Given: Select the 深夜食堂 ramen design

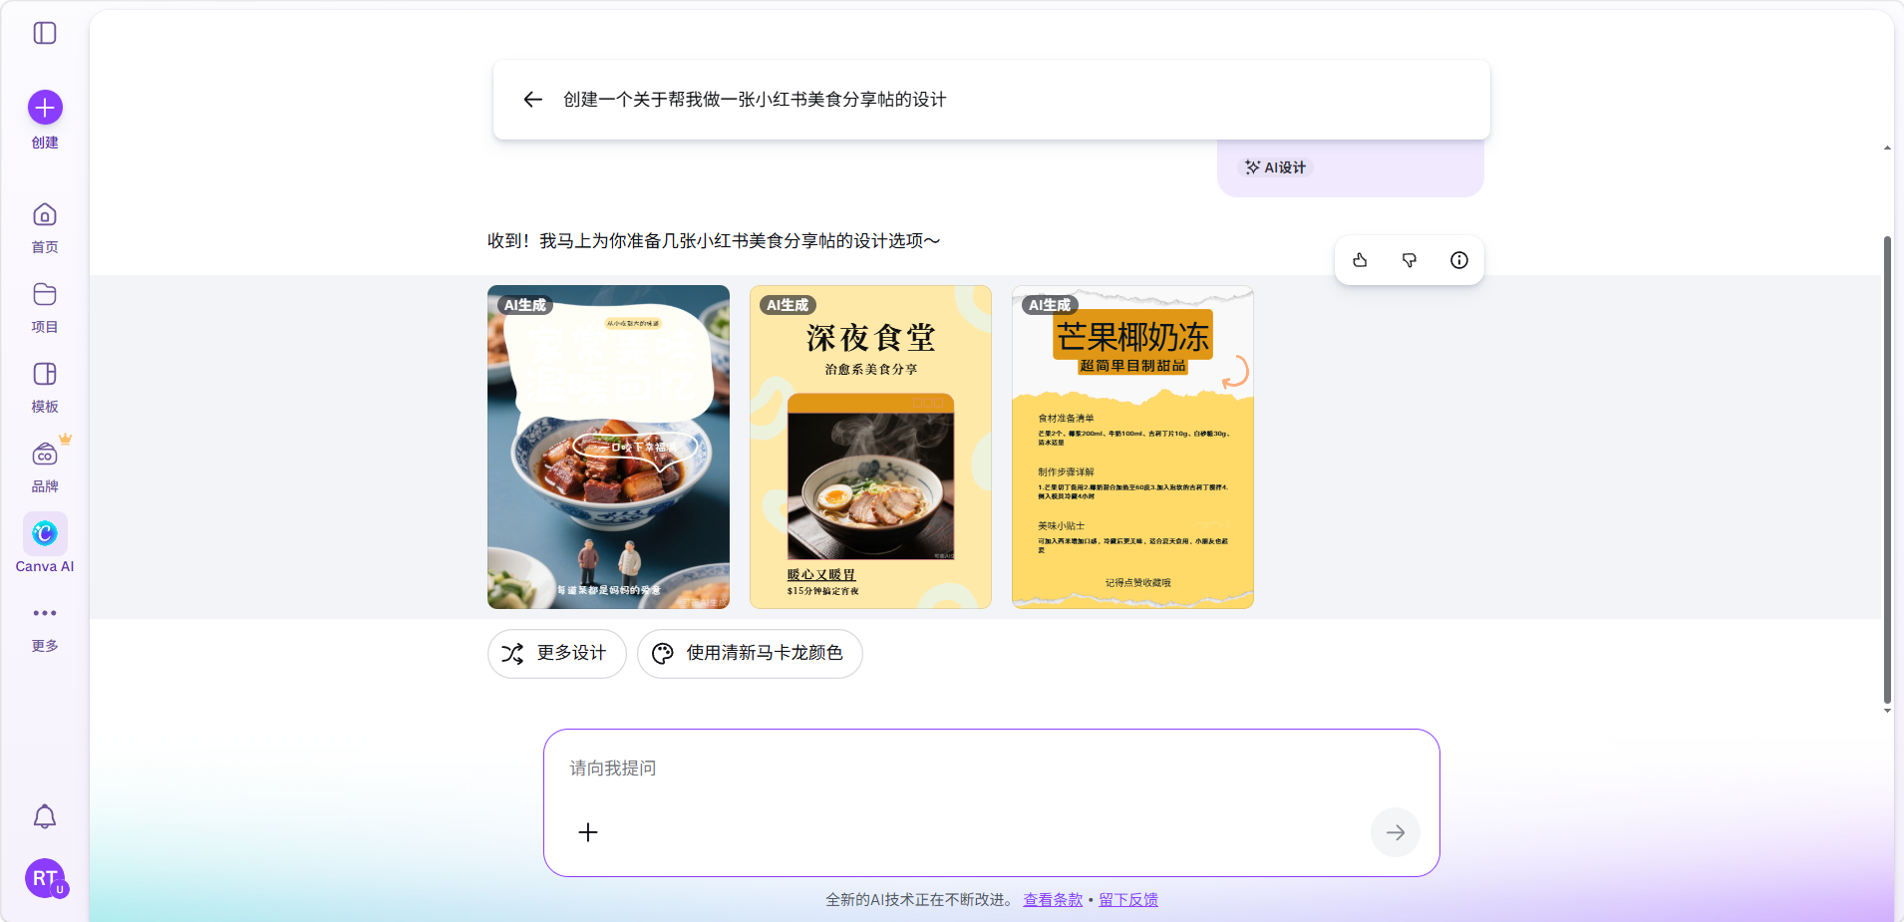Looking at the screenshot, I should click(870, 447).
